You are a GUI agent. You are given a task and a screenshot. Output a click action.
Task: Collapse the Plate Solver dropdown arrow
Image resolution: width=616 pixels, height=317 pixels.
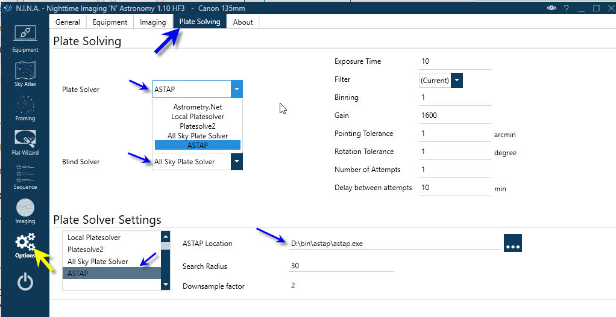[x=237, y=90]
